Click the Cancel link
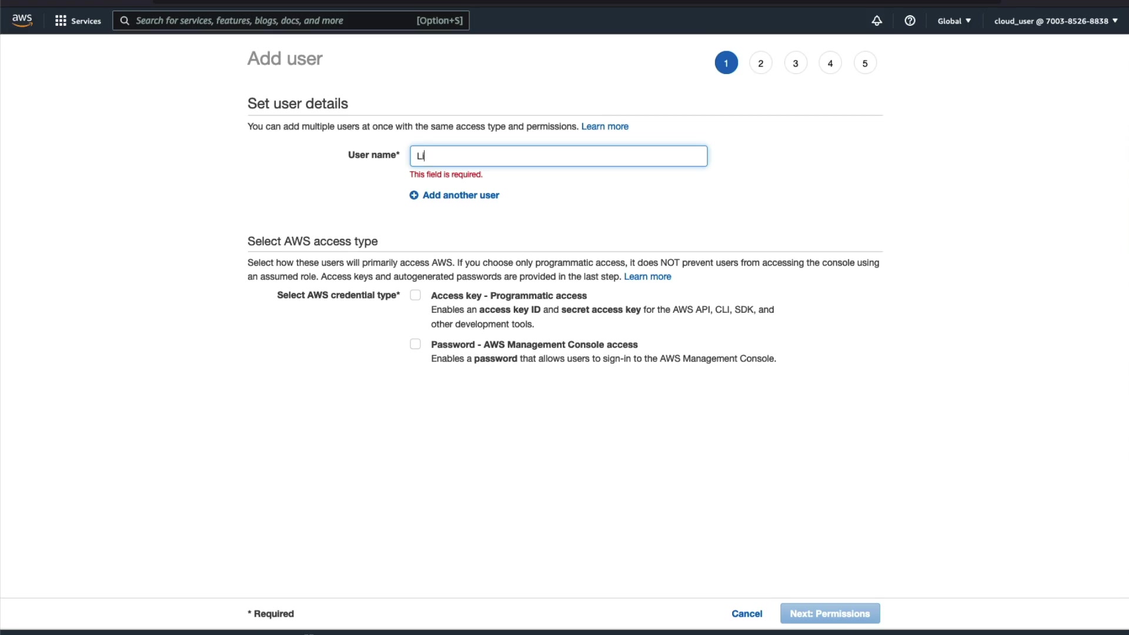 (x=746, y=613)
